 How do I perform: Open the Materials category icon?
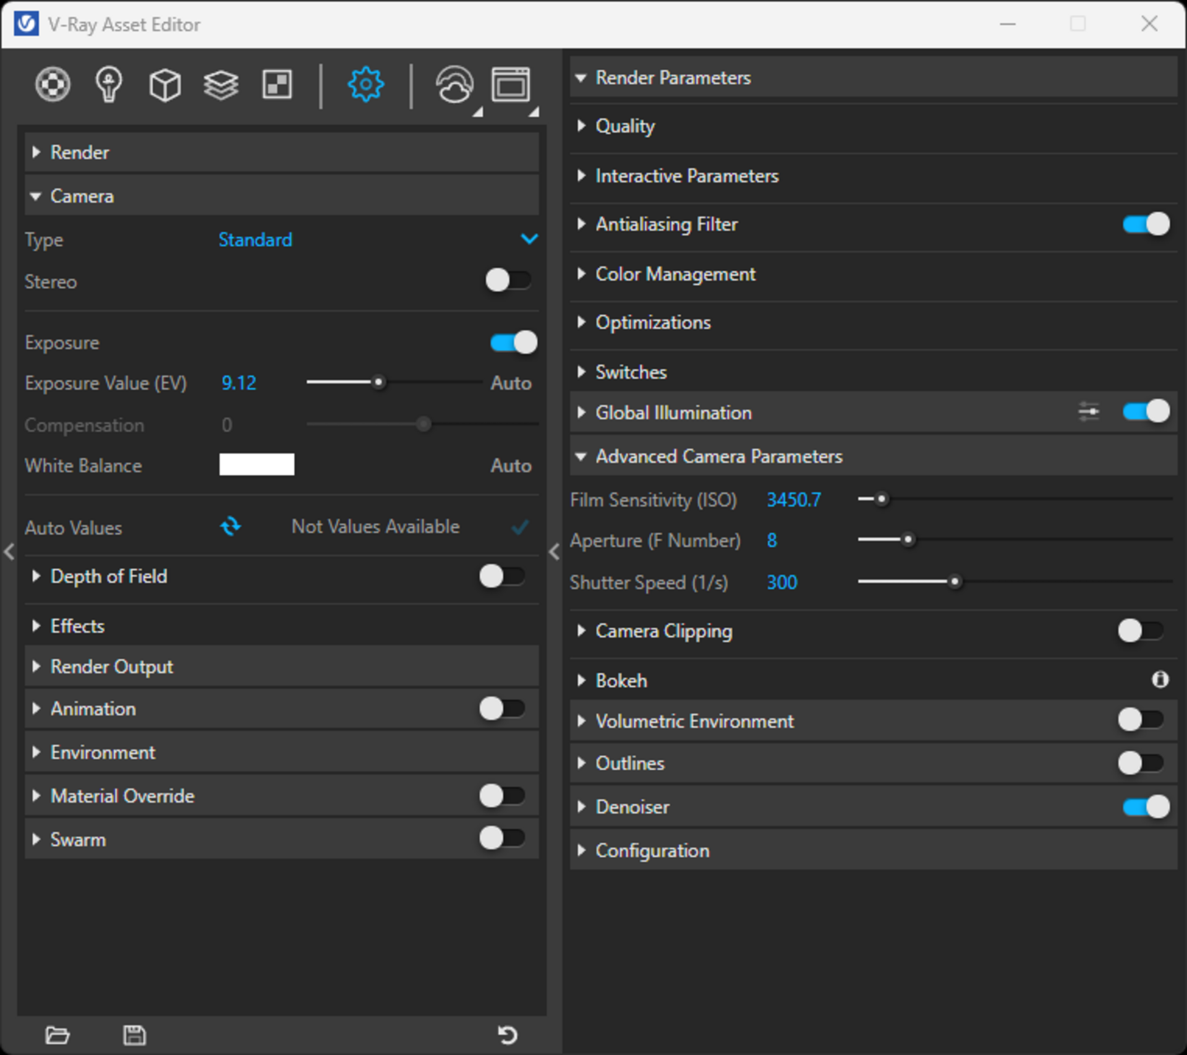(x=53, y=84)
